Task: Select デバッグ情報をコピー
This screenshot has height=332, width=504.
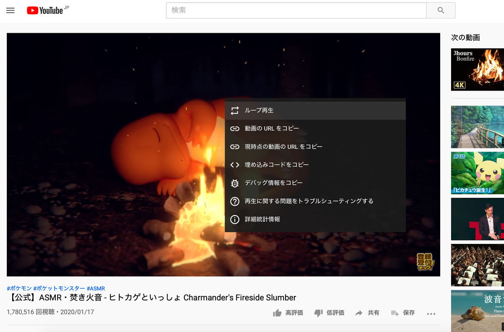Action: [x=315, y=183]
